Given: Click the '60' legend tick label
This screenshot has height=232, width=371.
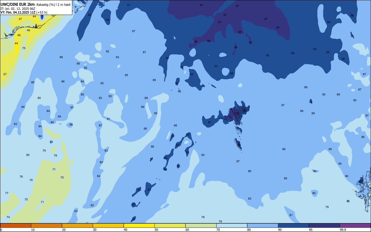Looking at the screenshot, I should point(187,230).
